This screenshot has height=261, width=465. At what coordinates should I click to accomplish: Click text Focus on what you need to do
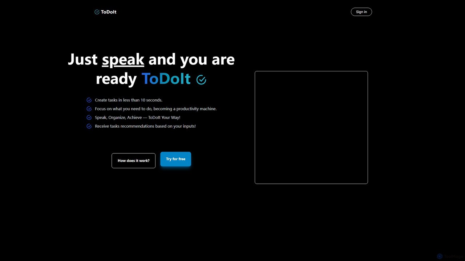coord(155,109)
